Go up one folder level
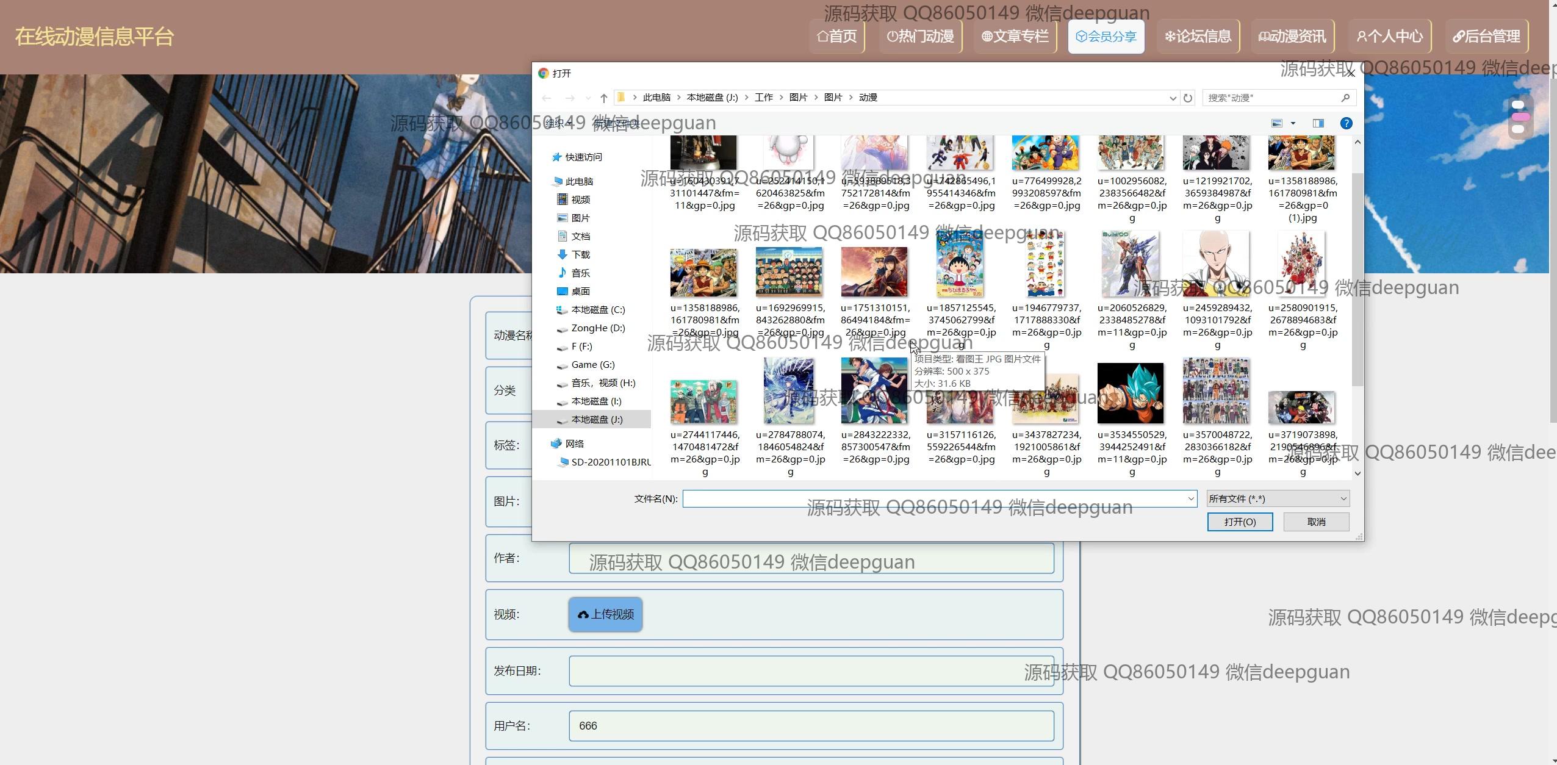This screenshot has height=765, width=1557. coord(604,98)
